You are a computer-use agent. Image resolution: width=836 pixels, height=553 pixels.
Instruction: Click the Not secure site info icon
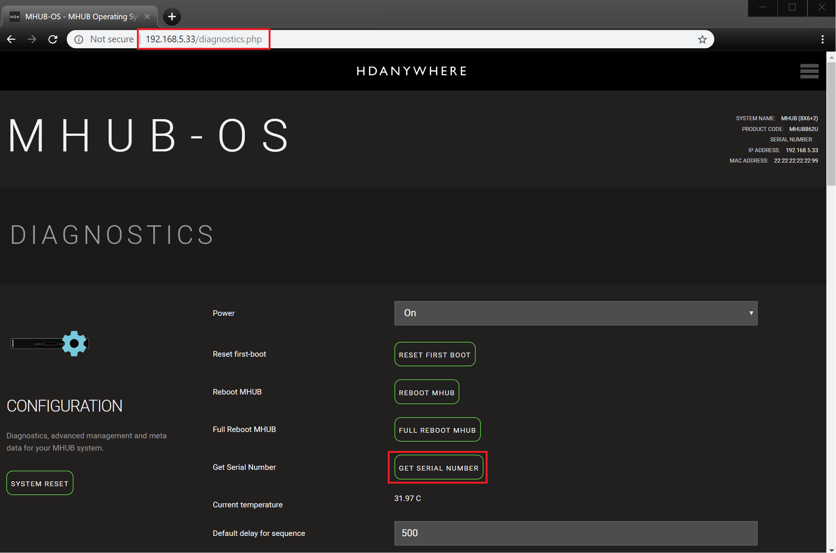click(x=79, y=39)
